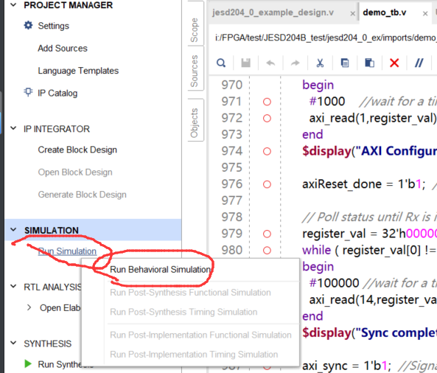
Task: Click the IP INTEGRATOR header text
Action: tap(57, 129)
